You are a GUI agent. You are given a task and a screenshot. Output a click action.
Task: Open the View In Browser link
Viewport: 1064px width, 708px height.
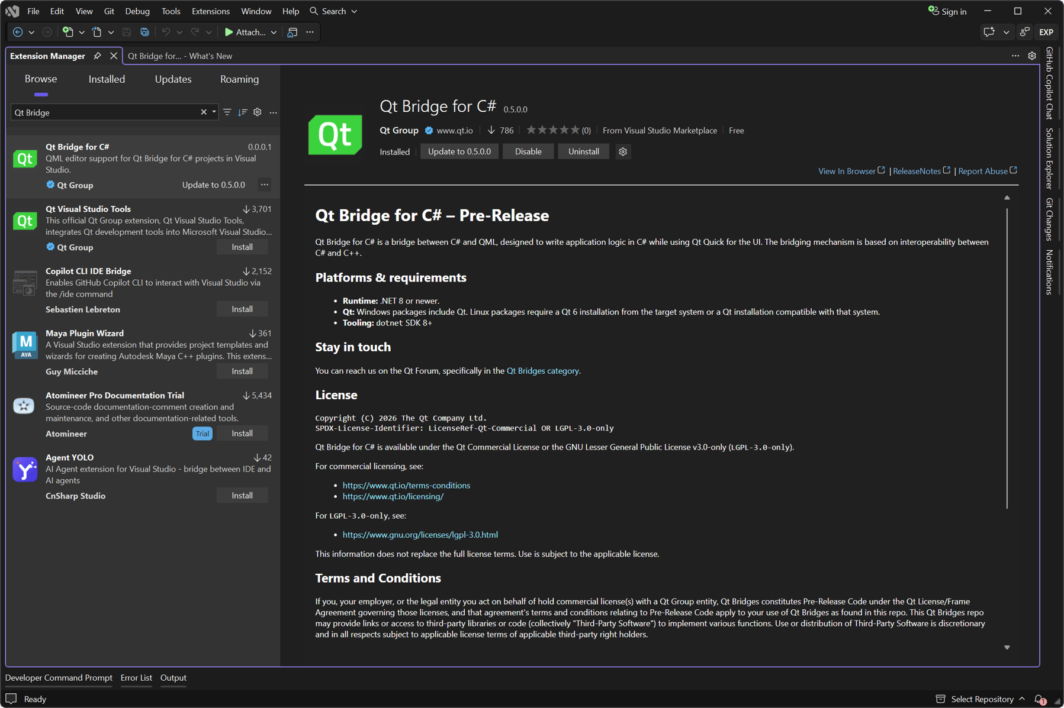coord(851,171)
